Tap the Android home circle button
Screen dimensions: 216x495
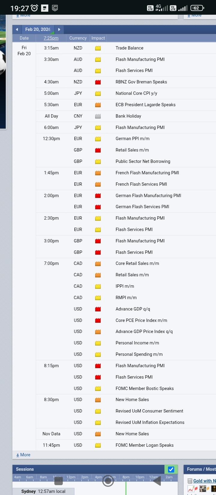tap(108, 481)
